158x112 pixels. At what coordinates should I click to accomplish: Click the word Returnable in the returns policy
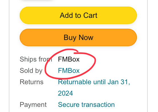click(75, 82)
